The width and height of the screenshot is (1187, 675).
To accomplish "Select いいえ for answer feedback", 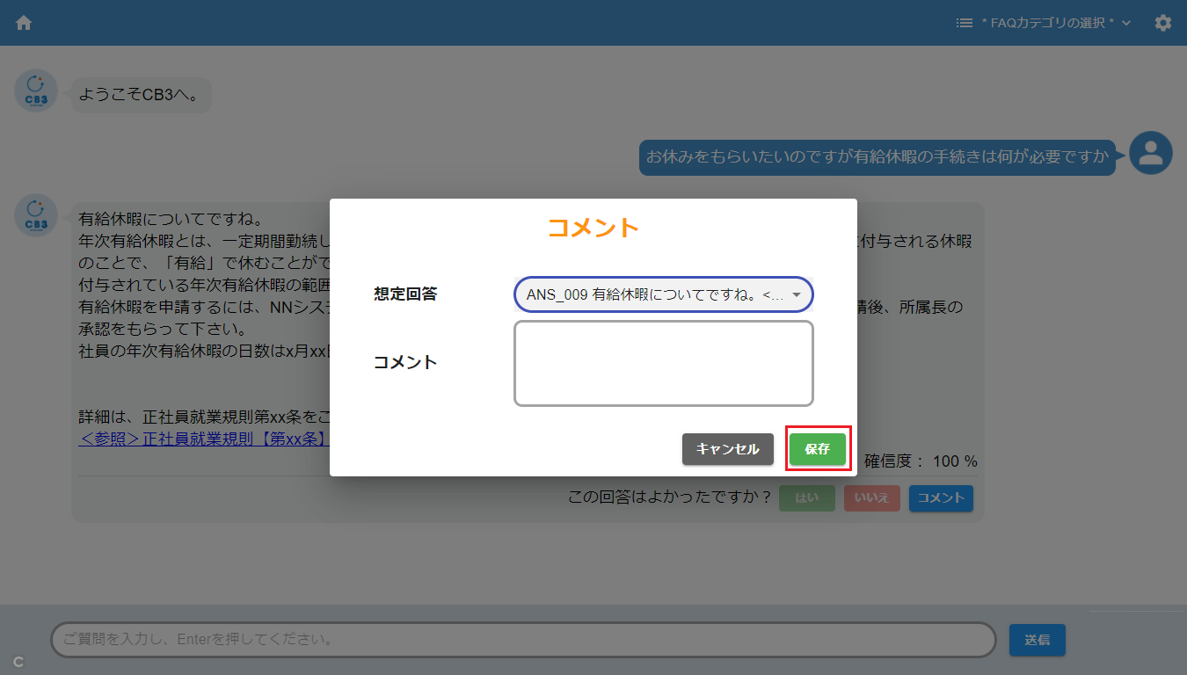I will pos(871,498).
